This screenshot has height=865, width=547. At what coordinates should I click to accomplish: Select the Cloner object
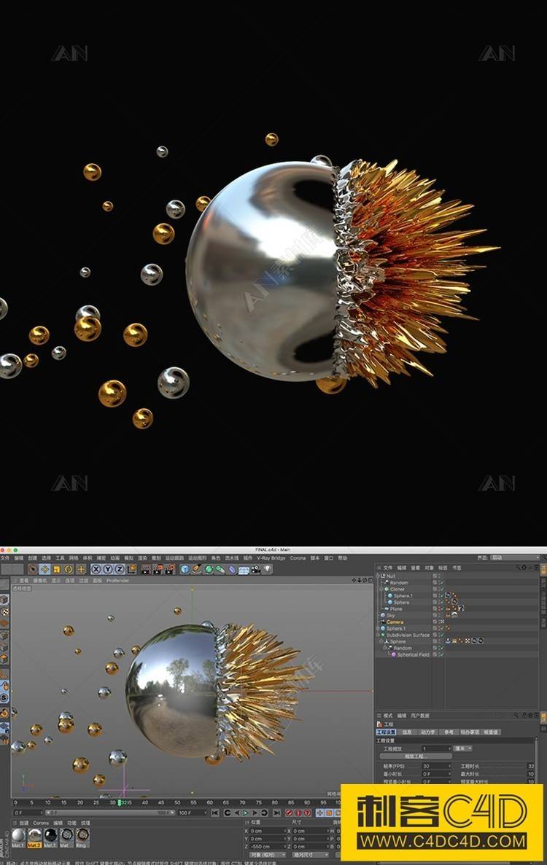[397, 589]
